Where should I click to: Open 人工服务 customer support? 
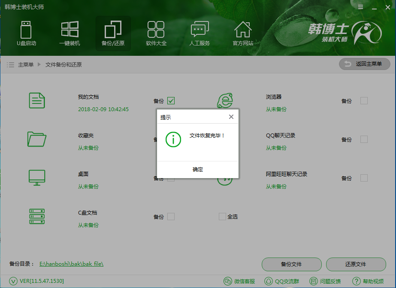pyautogui.click(x=200, y=33)
